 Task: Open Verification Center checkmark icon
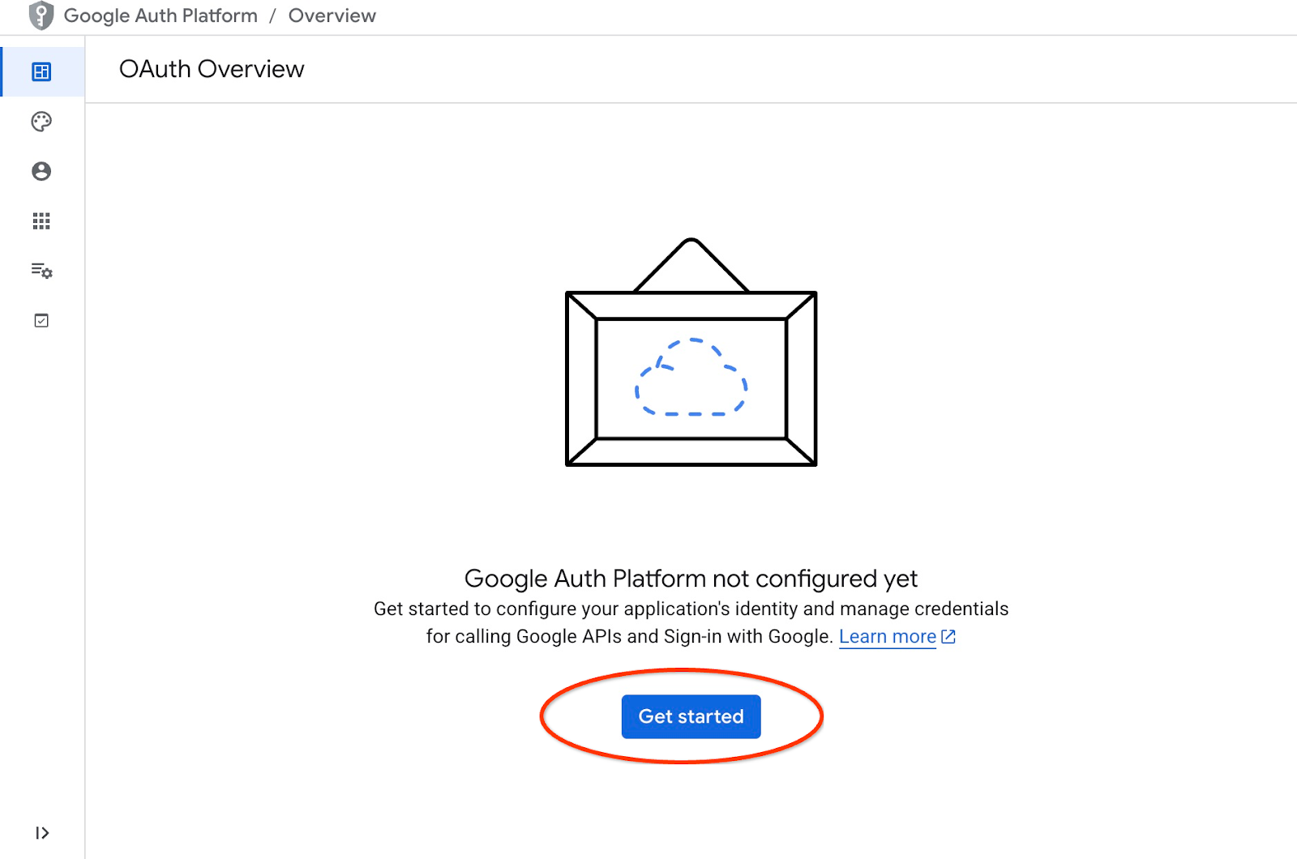(x=41, y=321)
